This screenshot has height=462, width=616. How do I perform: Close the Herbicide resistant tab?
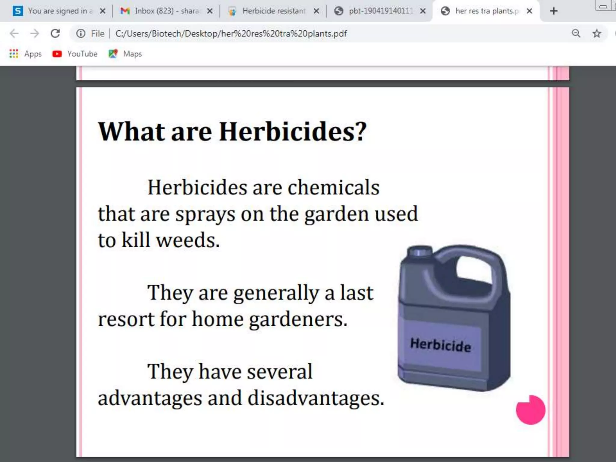coord(316,11)
